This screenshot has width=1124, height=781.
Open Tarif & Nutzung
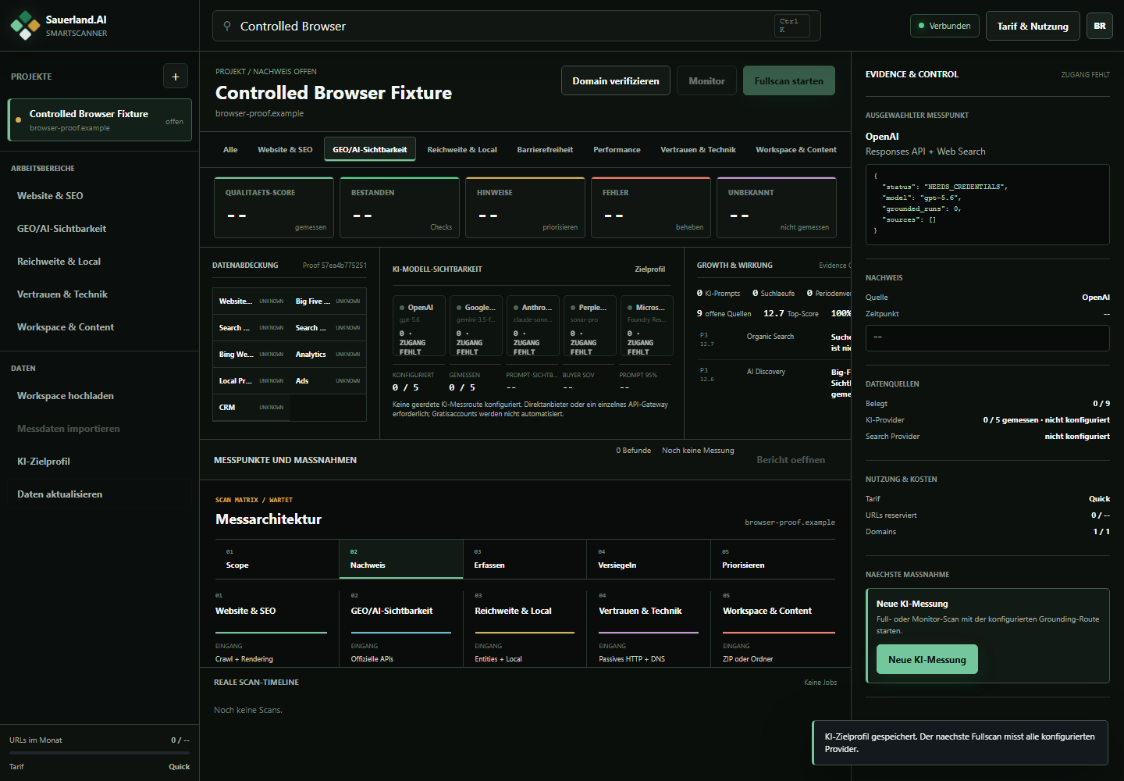[x=1033, y=26]
